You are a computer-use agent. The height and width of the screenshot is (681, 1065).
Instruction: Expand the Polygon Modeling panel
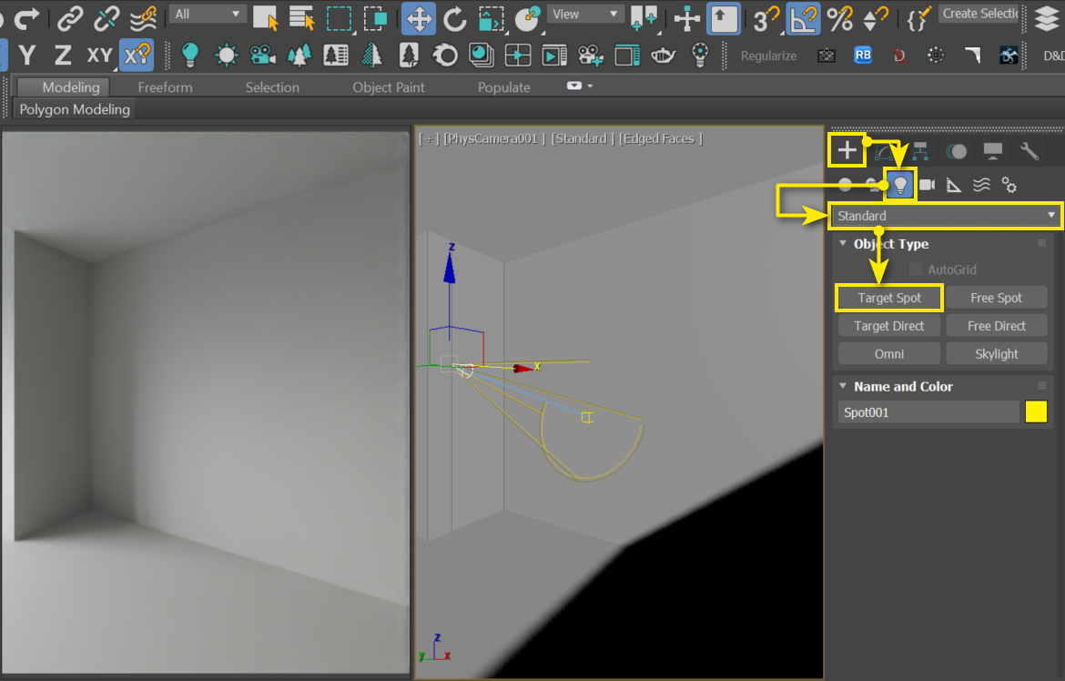tap(75, 109)
